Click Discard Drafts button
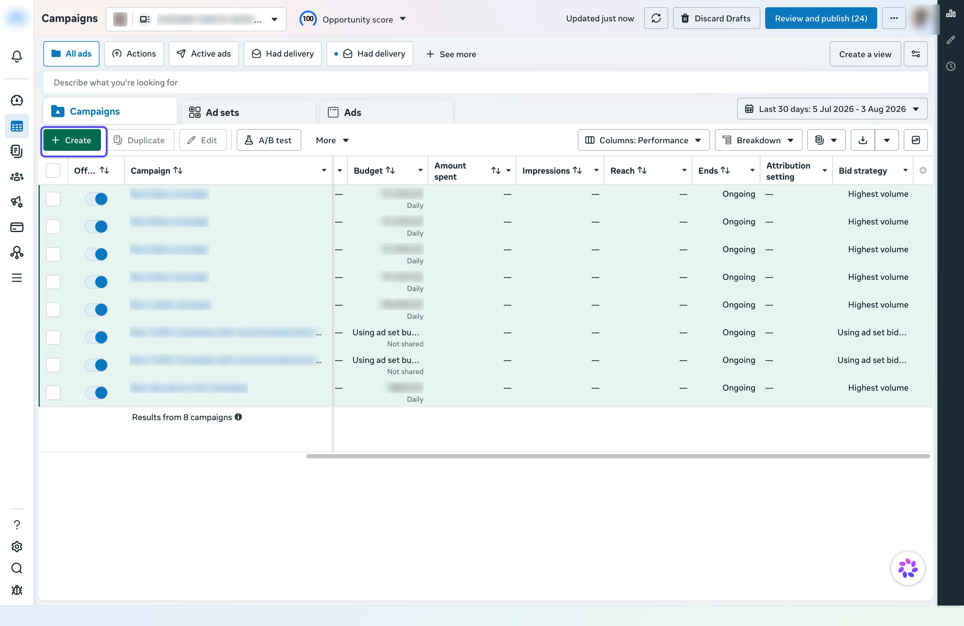Screen dimensions: 964x626 click(x=716, y=18)
